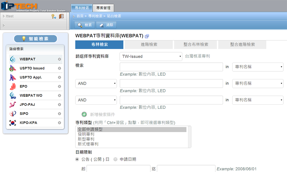Open third row 專利名稱 field dropdown
The height and width of the screenshot is (172, 287).
click(258, 100)
